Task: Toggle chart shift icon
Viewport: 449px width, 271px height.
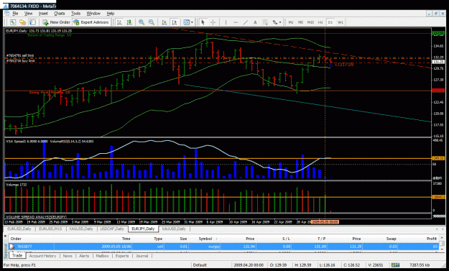Action: (x=174, y=22)
